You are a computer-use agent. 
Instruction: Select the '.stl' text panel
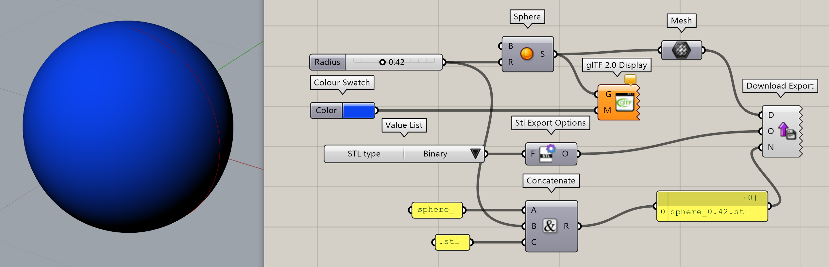pos(452,242)
